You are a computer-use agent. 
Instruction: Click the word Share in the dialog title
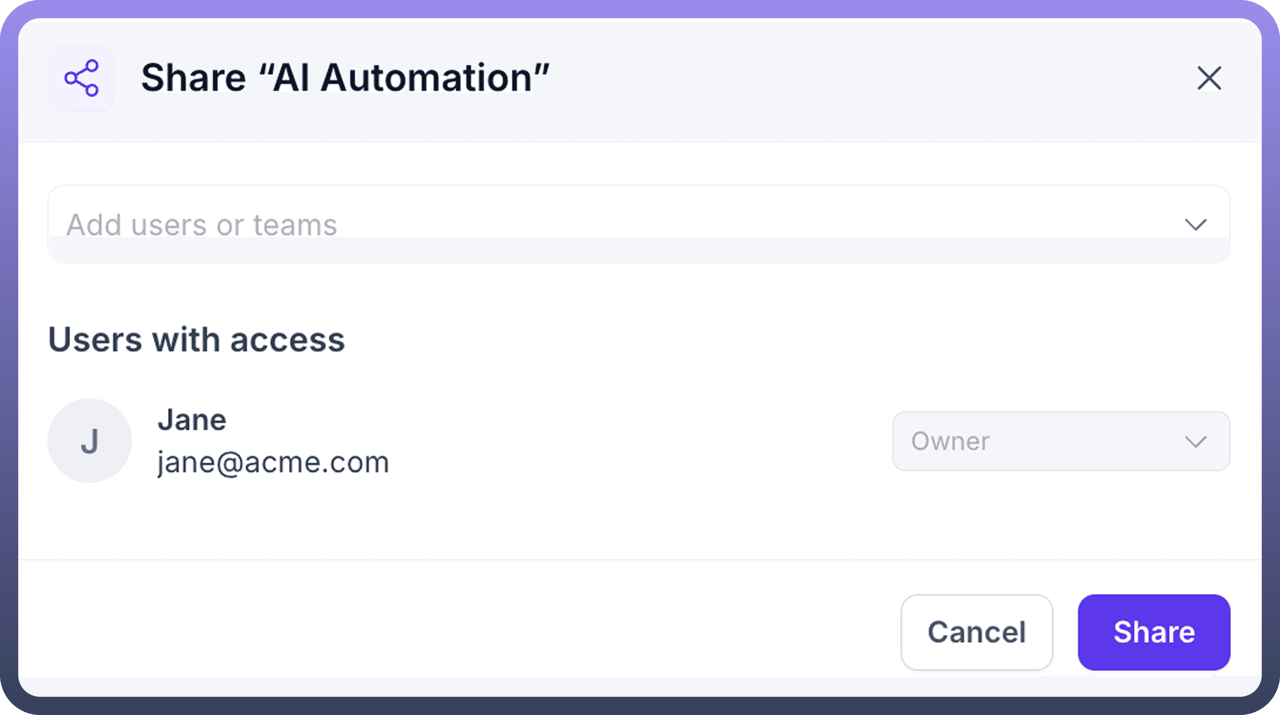tap(193, 78)
